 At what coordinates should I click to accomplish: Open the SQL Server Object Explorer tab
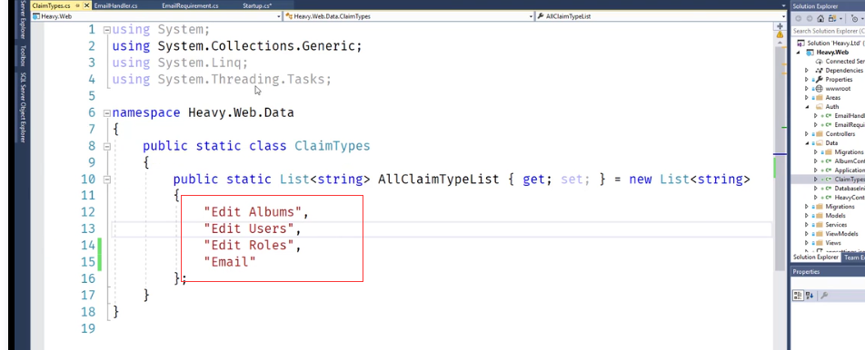click(x=23, y=107)
